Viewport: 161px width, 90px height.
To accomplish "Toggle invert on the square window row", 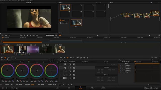I will [x=70, y=64].
